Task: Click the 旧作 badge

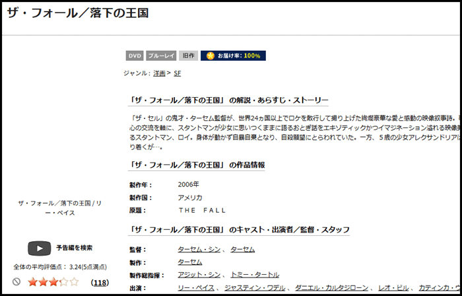Action: click(189, 55)
